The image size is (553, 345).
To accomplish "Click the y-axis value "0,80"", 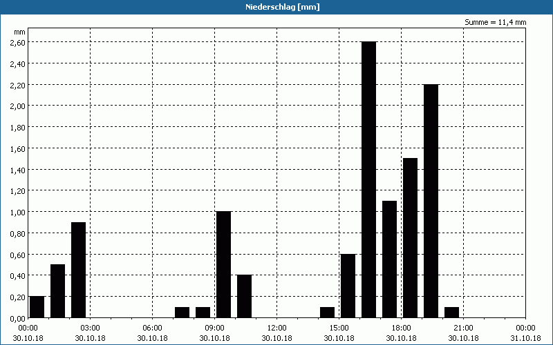I will (x=18, y=233).
